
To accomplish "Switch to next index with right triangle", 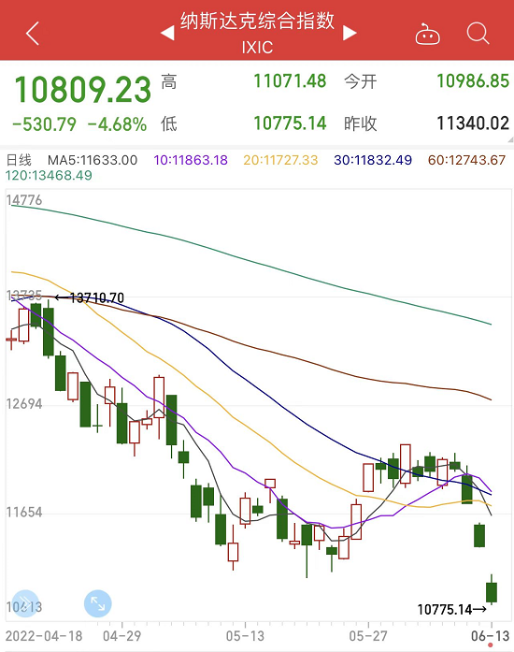I will click(x=350, y=33).
